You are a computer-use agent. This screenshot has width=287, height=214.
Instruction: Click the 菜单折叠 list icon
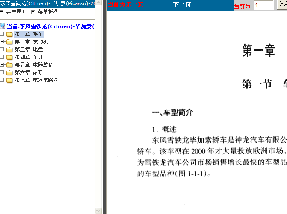pyautogui.click(x=33, y=12)
